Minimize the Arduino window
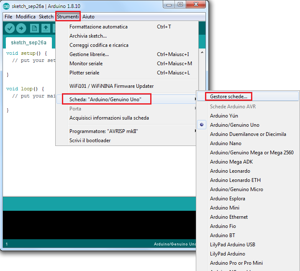Screen dimensions: 300x271 [x=169, y=5]
